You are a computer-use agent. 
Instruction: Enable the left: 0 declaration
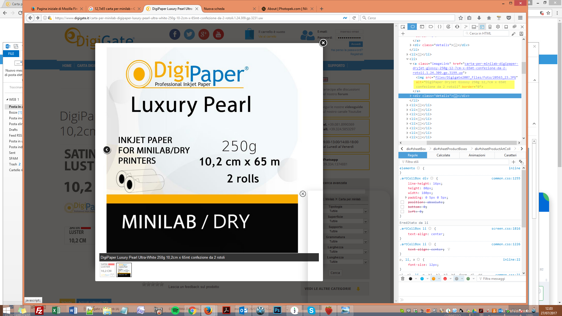click(x=402, y=211)
